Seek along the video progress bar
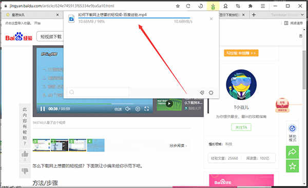Viewport: 308px width, 188px height. pyautogui.click(x=94, y=103)
